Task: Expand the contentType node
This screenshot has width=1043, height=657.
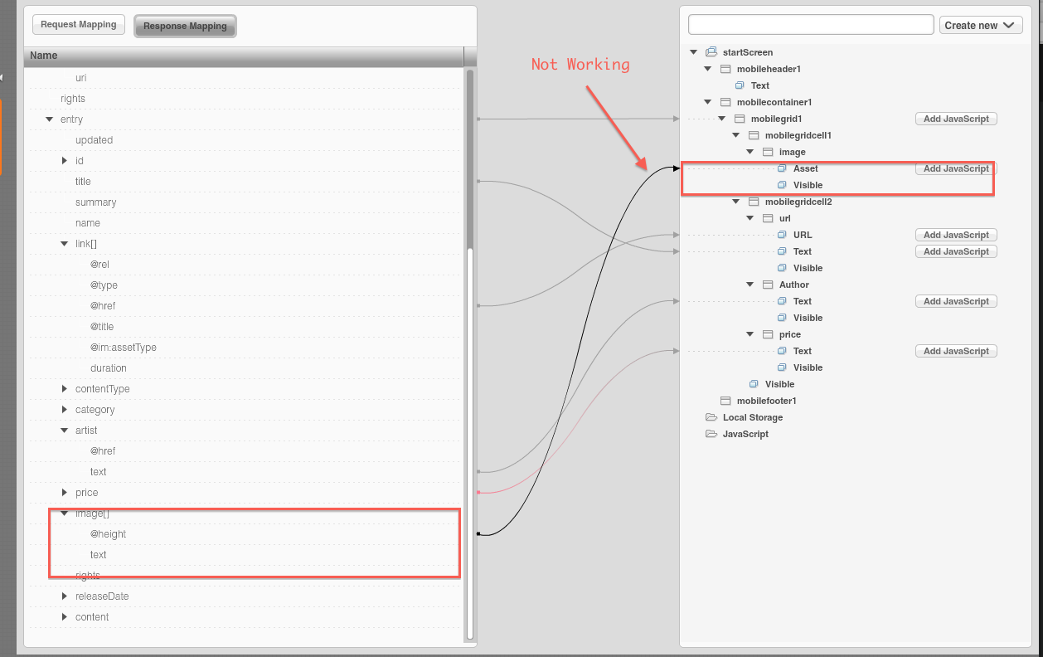Action: click(x=65, y=389)
